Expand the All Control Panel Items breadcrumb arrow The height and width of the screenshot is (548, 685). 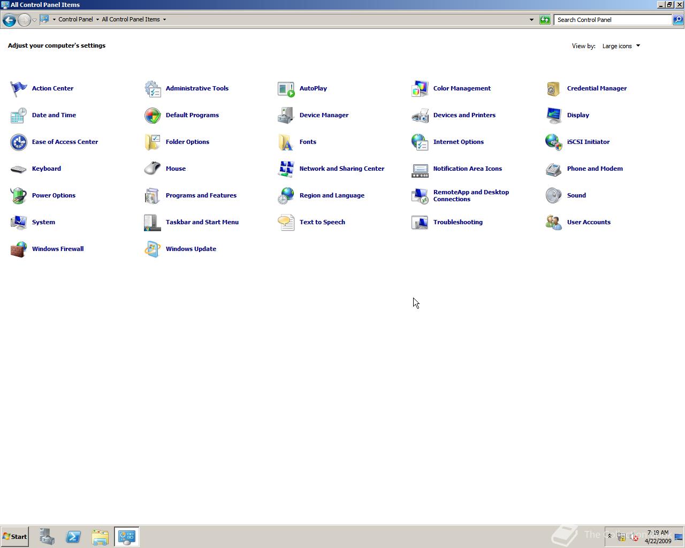[164, 19]
